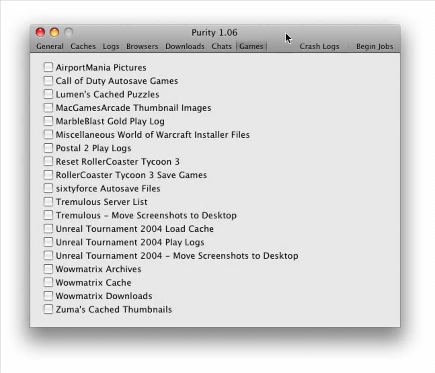The width and height of the screenshot is (435, 373).
Task: Check Tremulous Server List checkbox
Action: (x=48, y=202)
